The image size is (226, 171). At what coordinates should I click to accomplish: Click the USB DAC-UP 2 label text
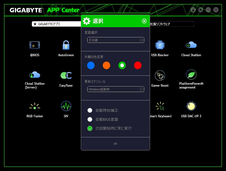191,116
